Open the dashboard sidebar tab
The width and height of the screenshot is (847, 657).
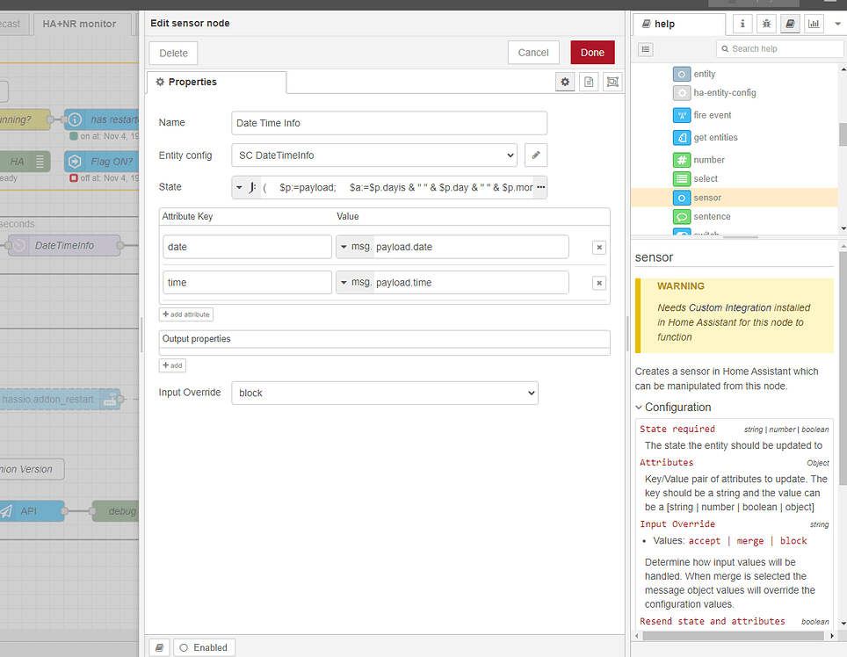tap(812, 23)
